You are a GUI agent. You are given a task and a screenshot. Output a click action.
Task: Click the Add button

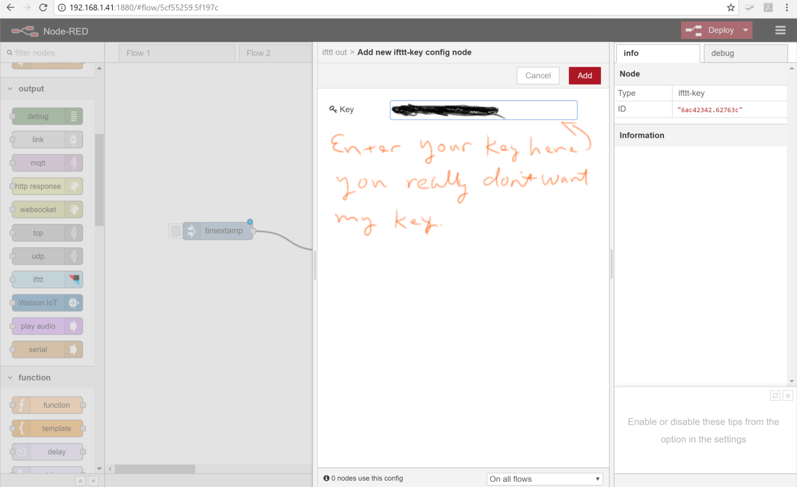(584, 75)
